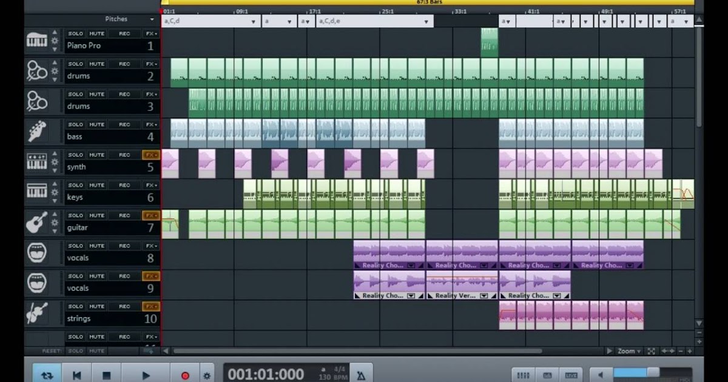Click the bass guitar headstock icon

[37, 132]
